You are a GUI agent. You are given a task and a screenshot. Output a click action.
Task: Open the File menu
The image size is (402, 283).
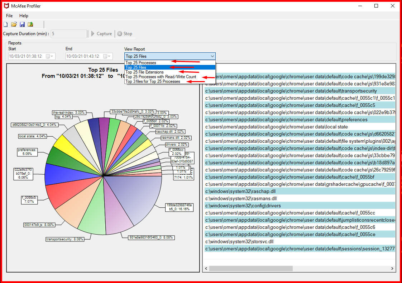(x=9, y=16)
